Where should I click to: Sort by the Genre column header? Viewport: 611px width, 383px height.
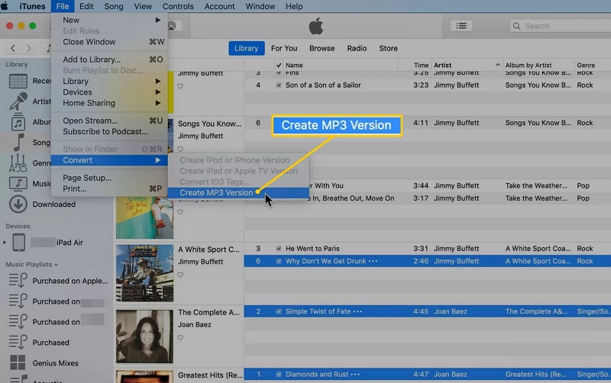[x=586, y=65]
